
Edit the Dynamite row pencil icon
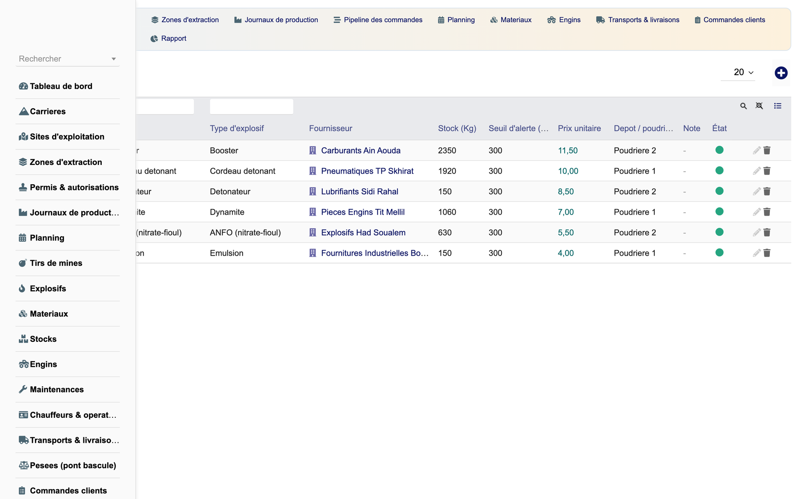pos(757,212)
